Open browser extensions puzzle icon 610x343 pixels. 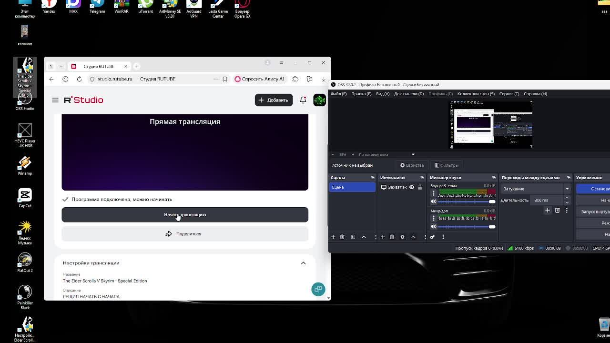tap(295, 79)
